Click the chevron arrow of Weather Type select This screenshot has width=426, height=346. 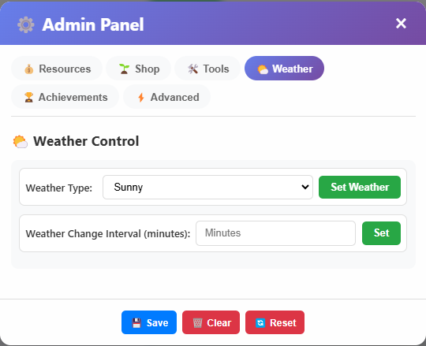tap(305, 187)
